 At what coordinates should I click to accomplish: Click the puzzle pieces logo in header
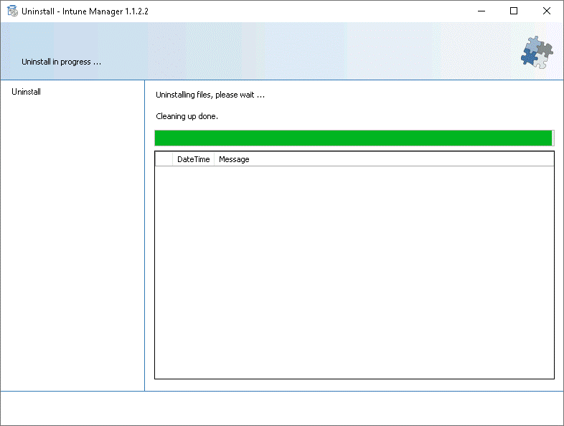[x=537, y=52]
